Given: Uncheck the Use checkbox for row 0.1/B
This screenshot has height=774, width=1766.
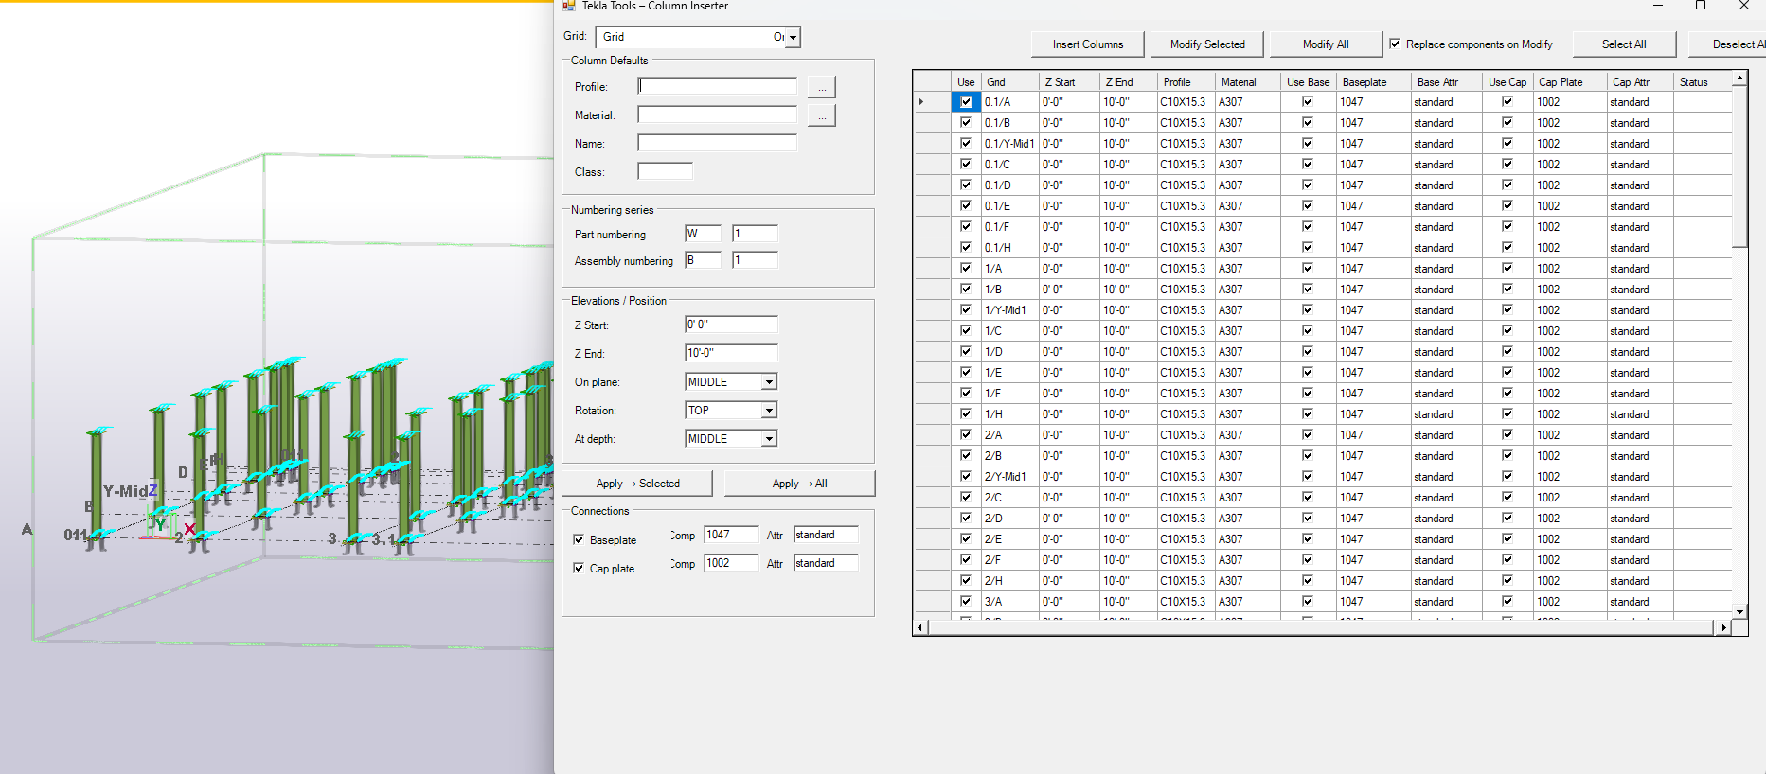Looking at the screenshot, I should pos(966,123).
